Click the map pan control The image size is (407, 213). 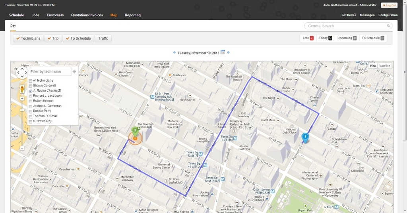coord(22,73)
